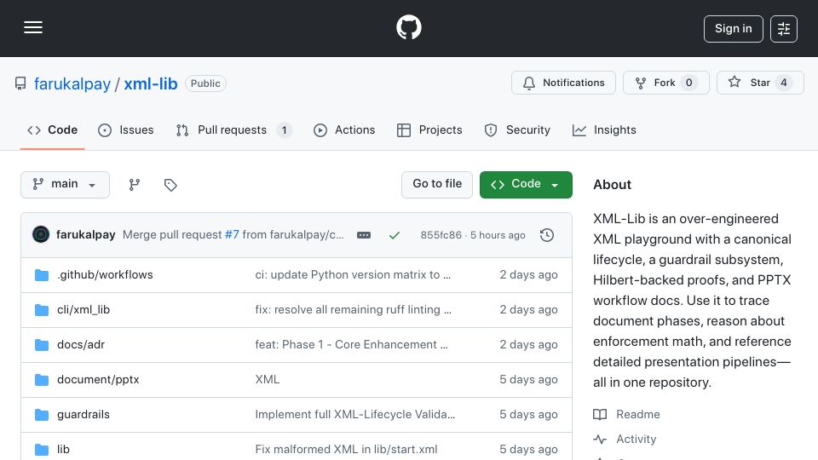The image size is (818, 460).
Task: Open the 'XML' commit message for document/pptx
Action: pyautogui.click(x=267, y=380)
